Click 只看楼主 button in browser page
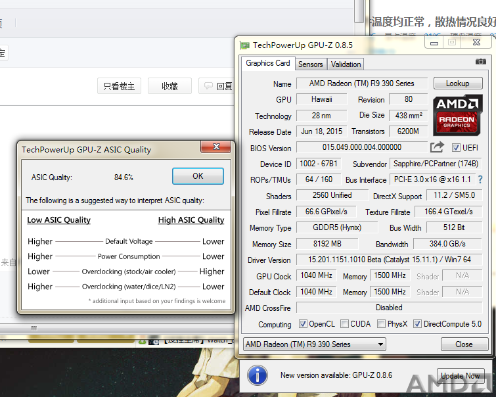The height and width of the screenshot is (397, 496). pos(120,86)
